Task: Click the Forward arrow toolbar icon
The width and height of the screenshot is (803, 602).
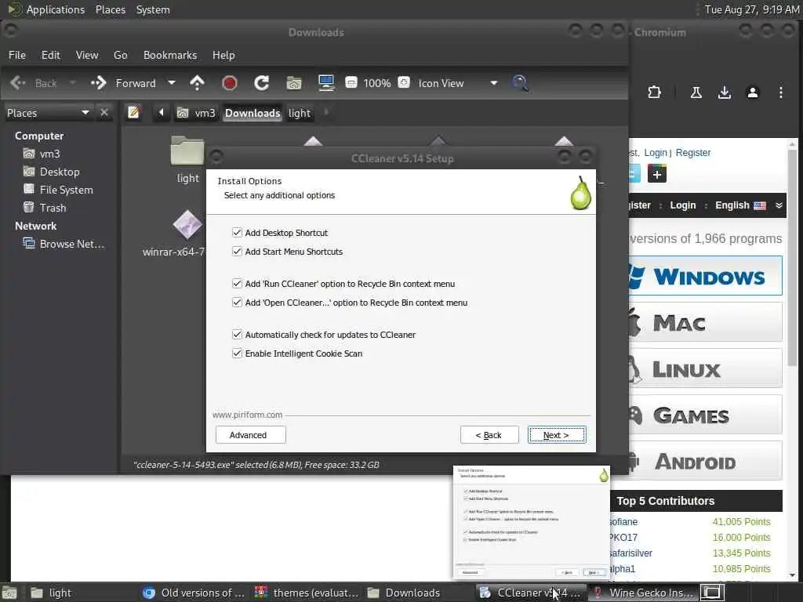Action: pos(98,83)
